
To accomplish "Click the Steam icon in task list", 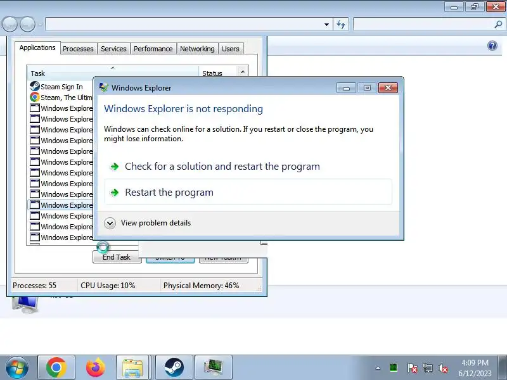I will pos(35,86).
